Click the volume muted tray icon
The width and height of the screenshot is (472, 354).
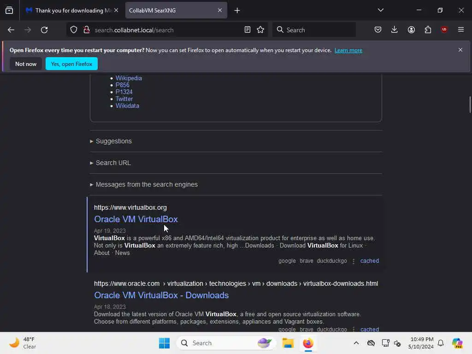pos(397,343)
